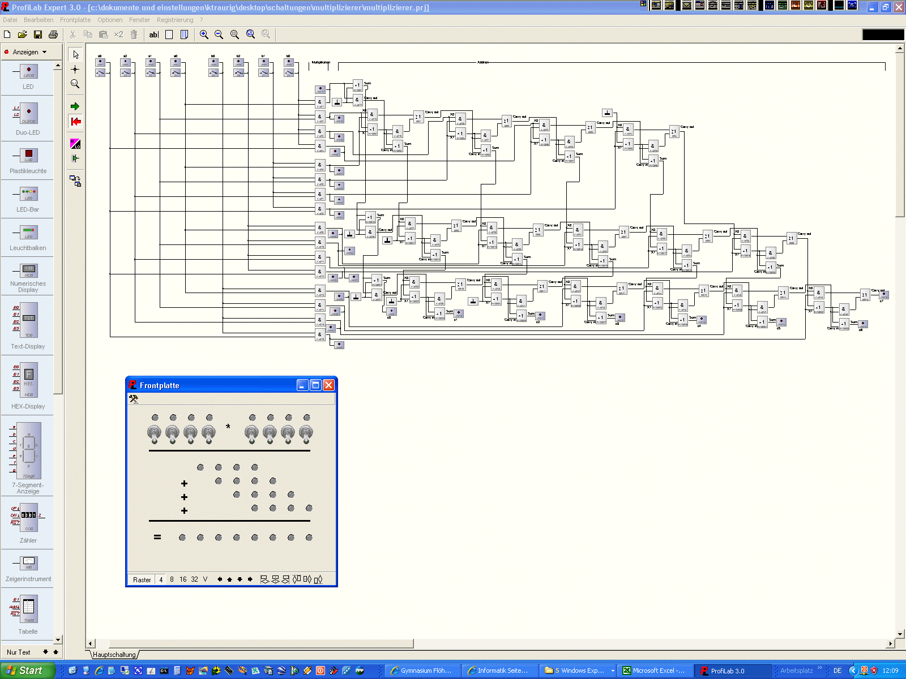Pick the Zähler component
Image resolution: width=906 pixels, height=679 pixels.
(x=28, y=523)
